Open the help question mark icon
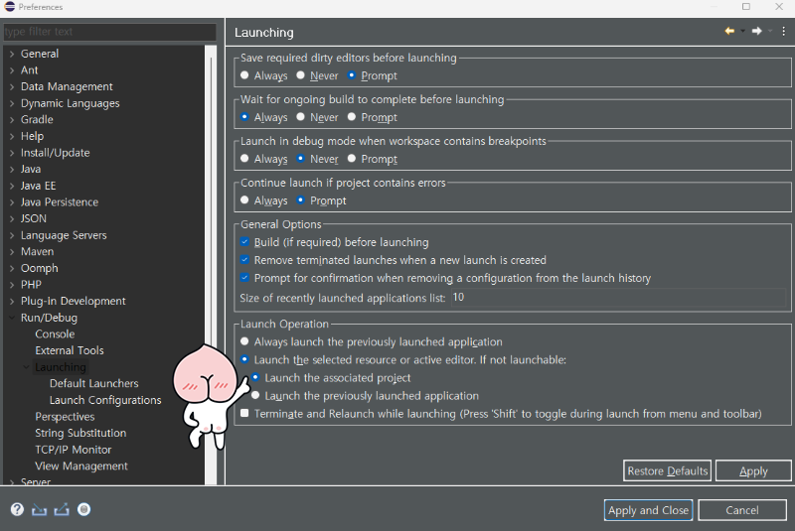Screen dimensions: 795x531 [17, 509]
